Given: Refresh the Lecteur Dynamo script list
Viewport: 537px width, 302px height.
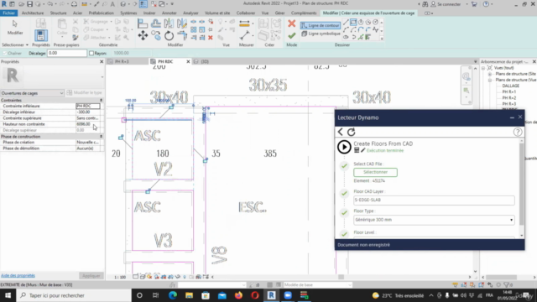Looking at the screenshot, I should 352,132.
